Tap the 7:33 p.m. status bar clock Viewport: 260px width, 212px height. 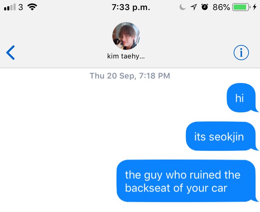pos(131,7)
